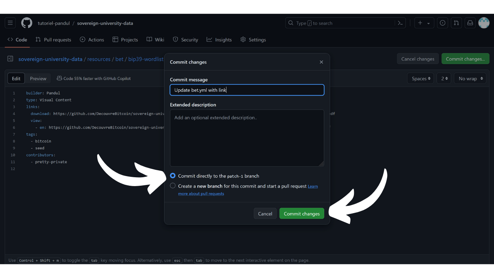Switch to Preview mode

(x=38, y=78)
